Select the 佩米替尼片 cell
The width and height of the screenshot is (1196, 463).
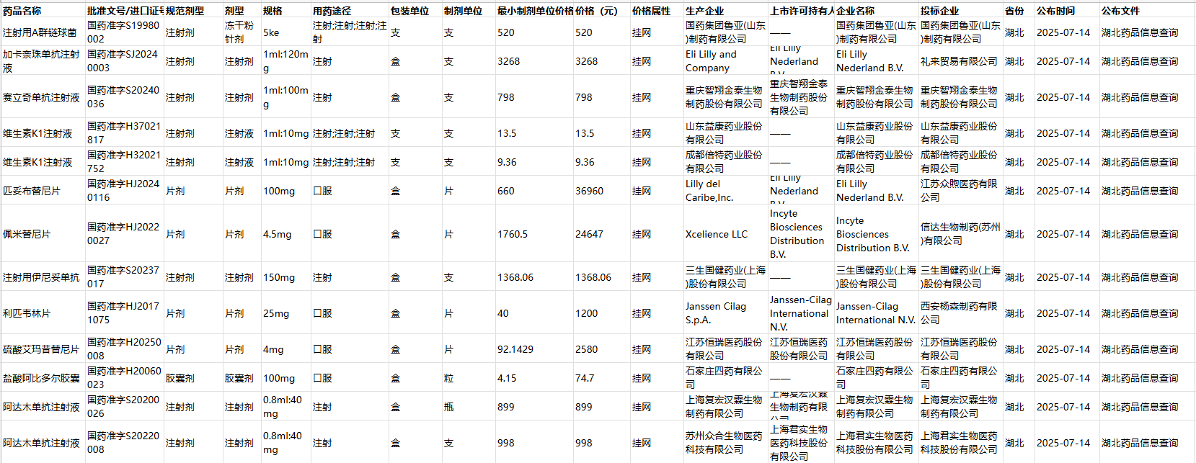[x=43, y=234]
